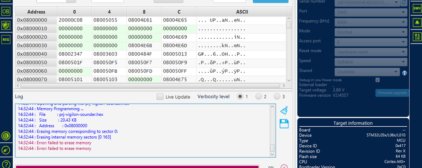Cancel operation with the red X icon
The image size is (422, 168).
284,167
